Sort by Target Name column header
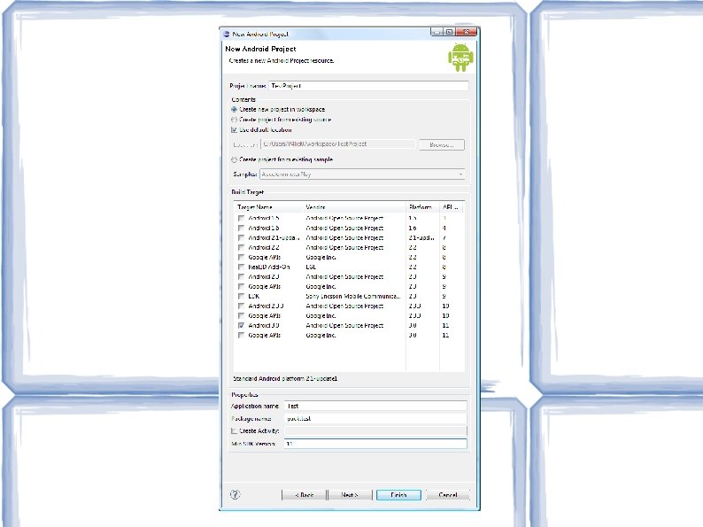Image resolution: width=703 pixels, height=527 pixels. point(268,207)
